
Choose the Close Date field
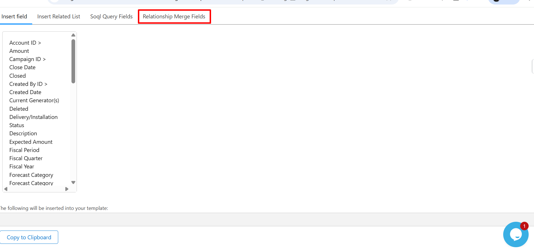click(x=22, y=67)
